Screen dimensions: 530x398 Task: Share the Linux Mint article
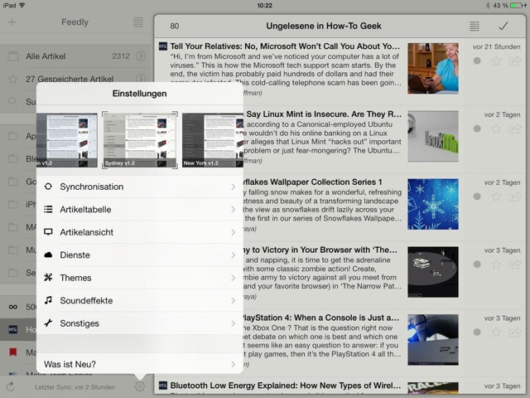pyautogui.click(x=515, y=129)
